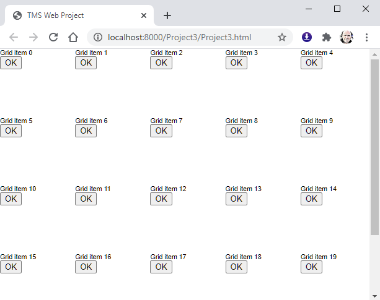Minimize the browser window
Viewport: 380px width, 300px height.
[x=309, y=9]
